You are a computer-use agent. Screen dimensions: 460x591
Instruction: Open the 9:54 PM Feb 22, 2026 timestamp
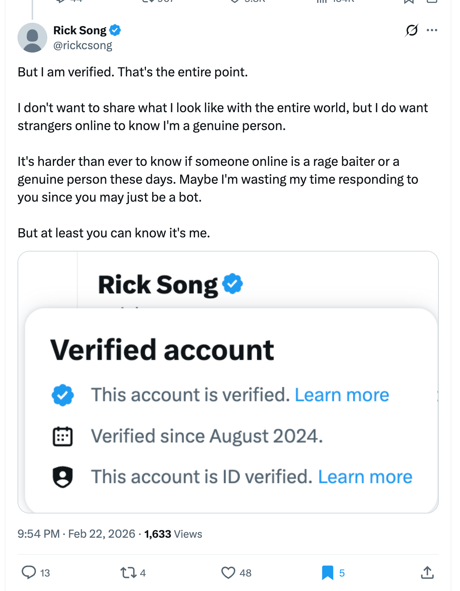[x=76, y=534]
